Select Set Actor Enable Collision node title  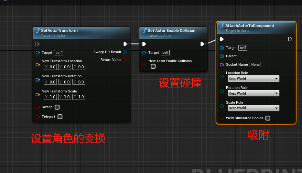tap(171, 31)
